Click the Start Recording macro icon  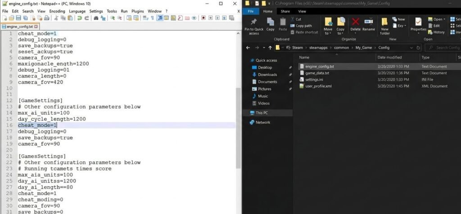click(x=203, y=18)
